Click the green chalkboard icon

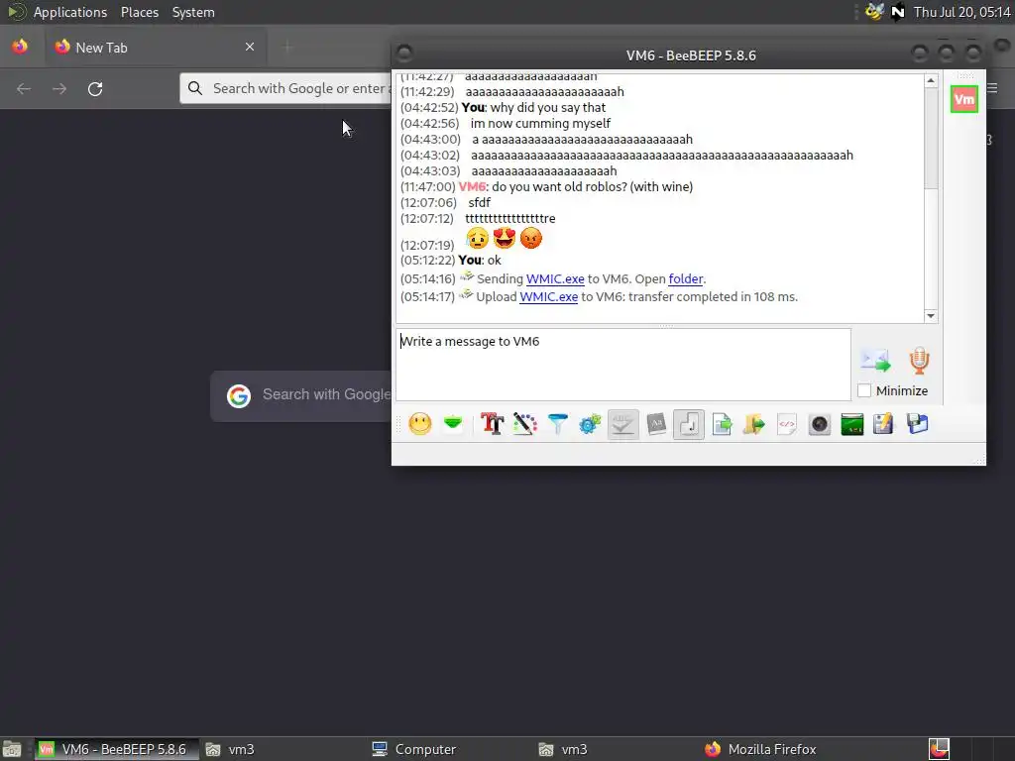(851, 424)
